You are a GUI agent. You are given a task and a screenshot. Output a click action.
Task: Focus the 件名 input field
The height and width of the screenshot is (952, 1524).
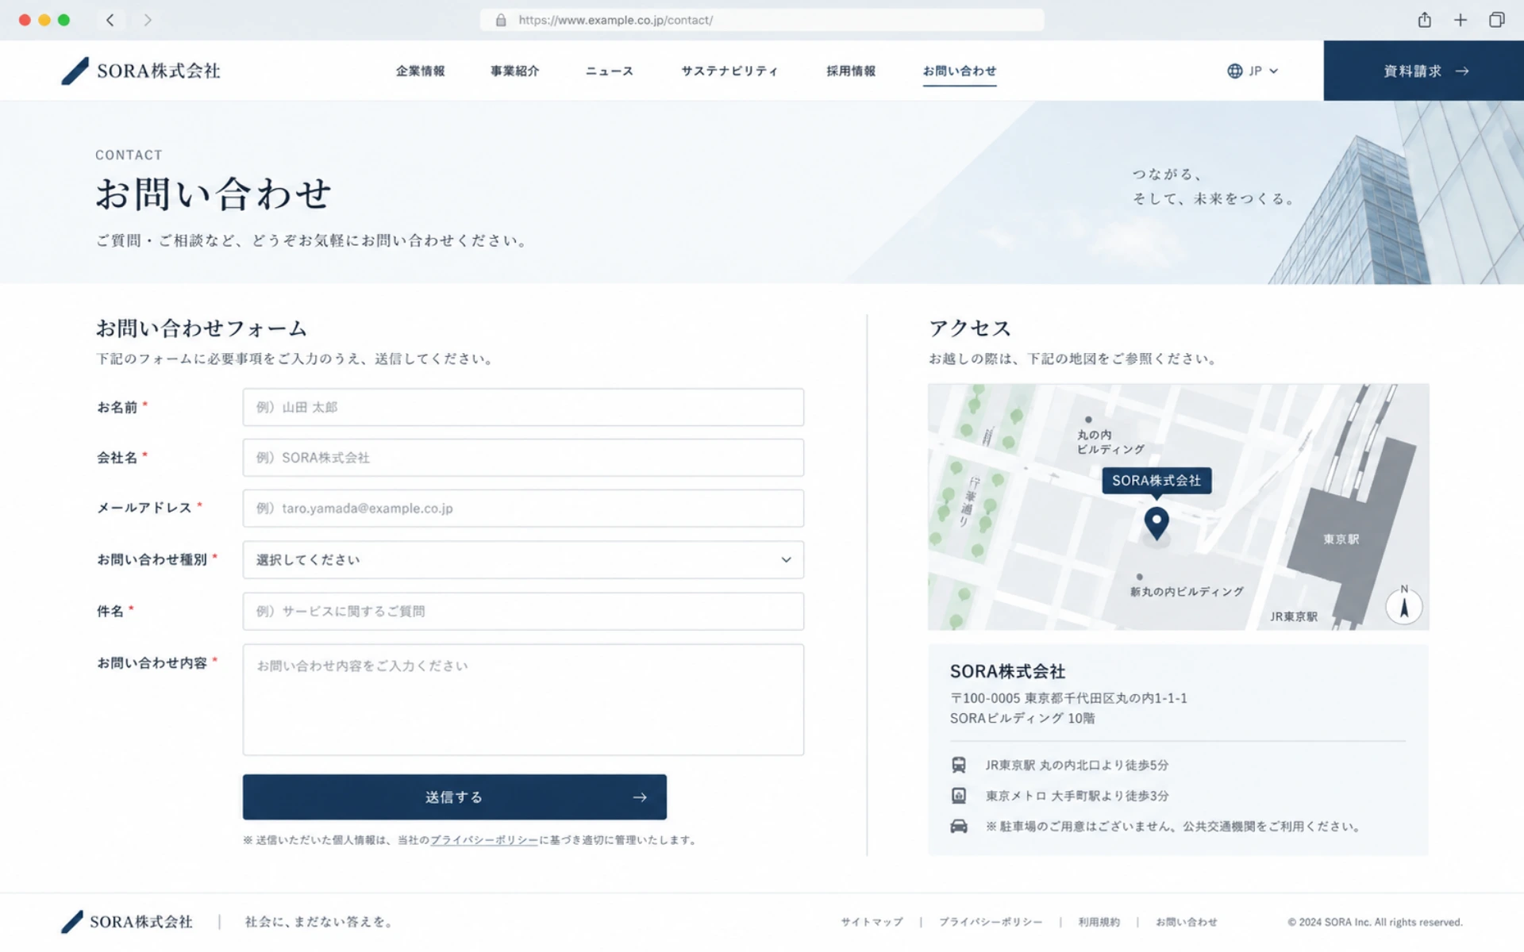pos(523,612)
